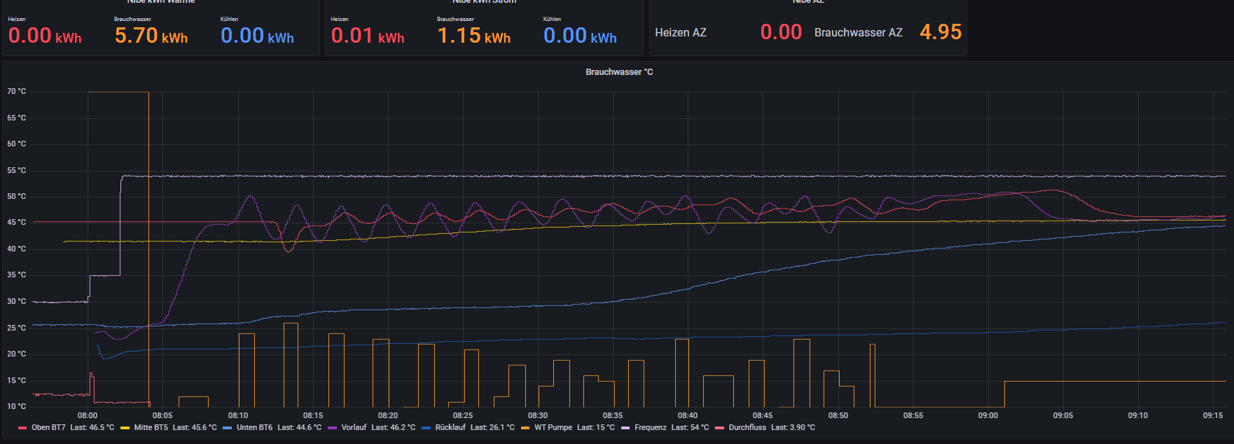Click the Frequenz legend color swatch

[x=625, y=427]
